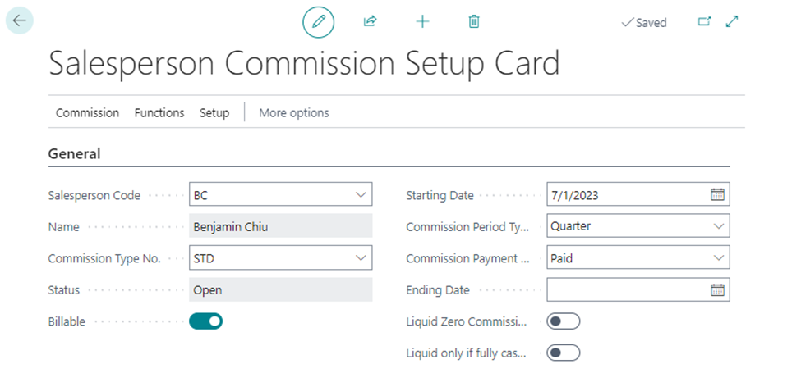
Task: Open card in new window icon
Action: pos(704,21)
